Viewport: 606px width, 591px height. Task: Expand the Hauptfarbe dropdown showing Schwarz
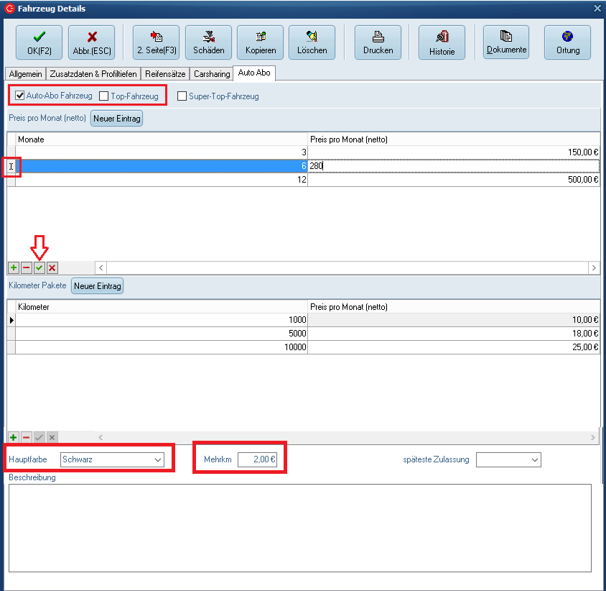click(157, 459)
